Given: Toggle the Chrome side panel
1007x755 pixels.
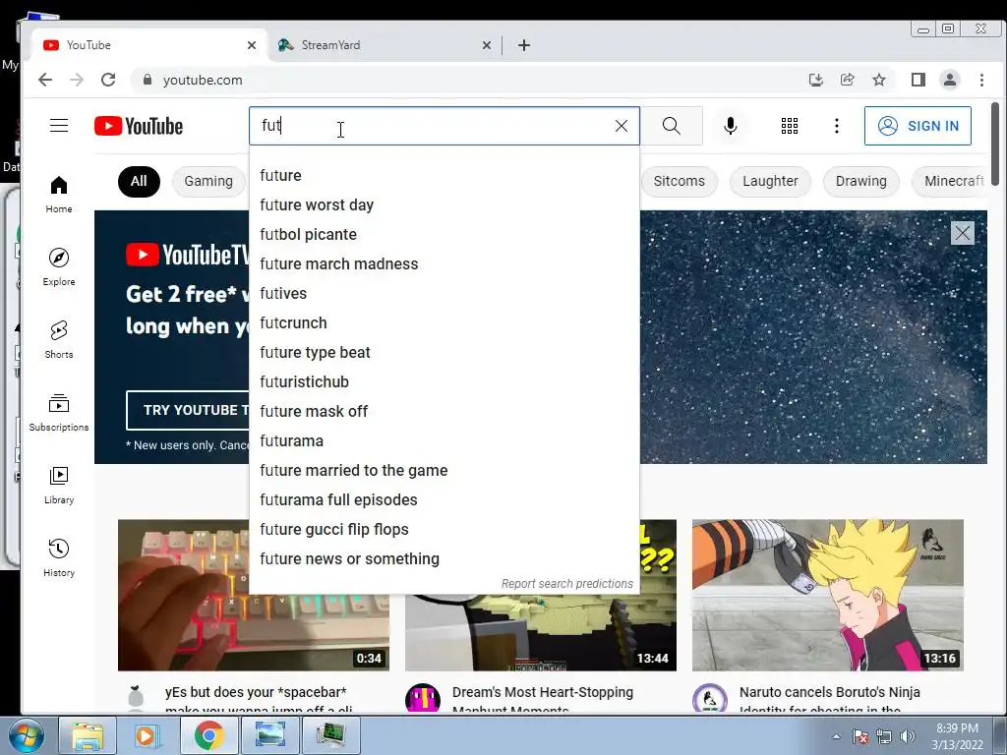Looking at the screenshot, I should tap(918, 80).
